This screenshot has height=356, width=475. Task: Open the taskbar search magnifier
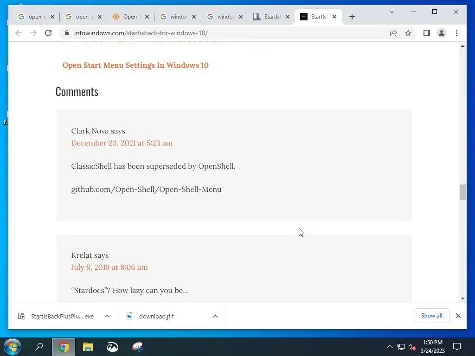39,347
